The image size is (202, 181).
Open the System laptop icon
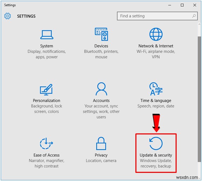point(47,35)
